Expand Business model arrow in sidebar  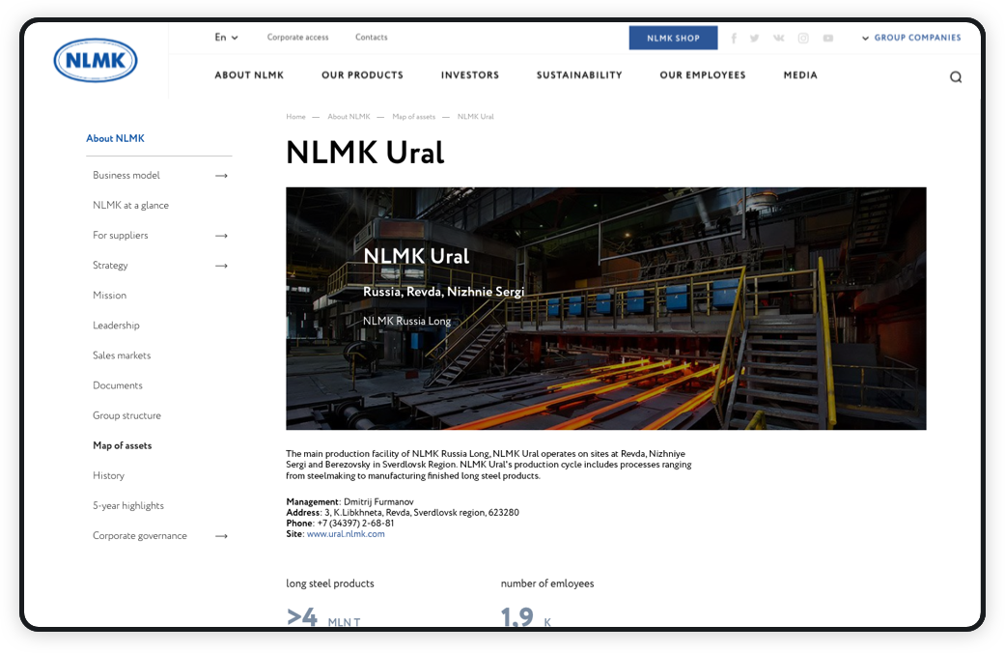coord(222,176)
